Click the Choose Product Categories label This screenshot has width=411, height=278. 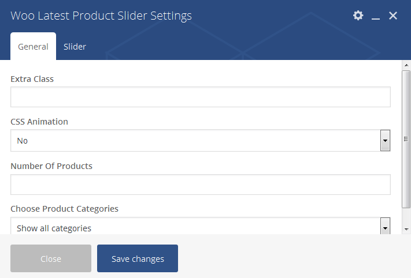tap(64, 209)
